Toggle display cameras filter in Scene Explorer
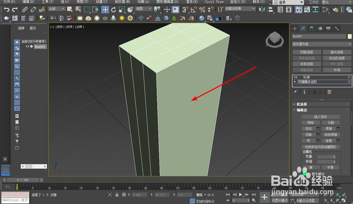 click(17, 60)
